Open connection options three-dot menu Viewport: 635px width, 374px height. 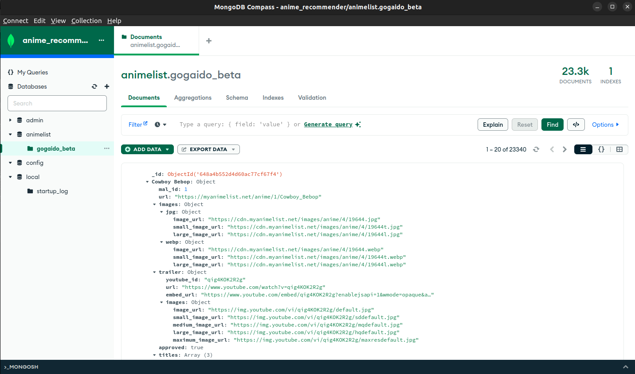[102, 40]
